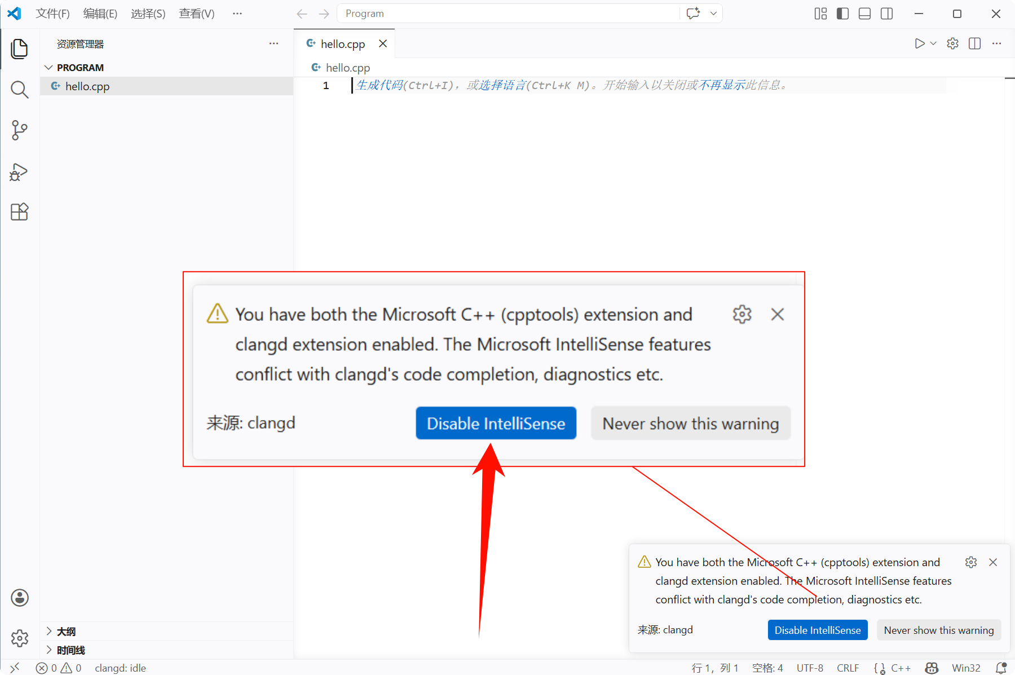Switch to the hello.cpp editor tab
Viewport: 1015px width, 675px height.
point(343,43)
